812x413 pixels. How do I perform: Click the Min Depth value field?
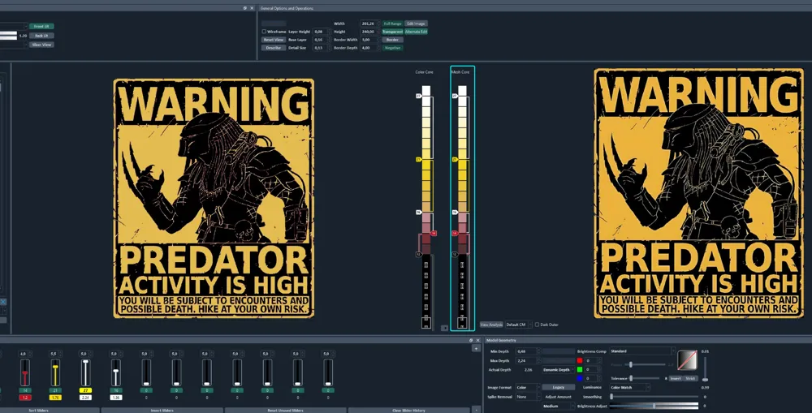coord(527,351)
